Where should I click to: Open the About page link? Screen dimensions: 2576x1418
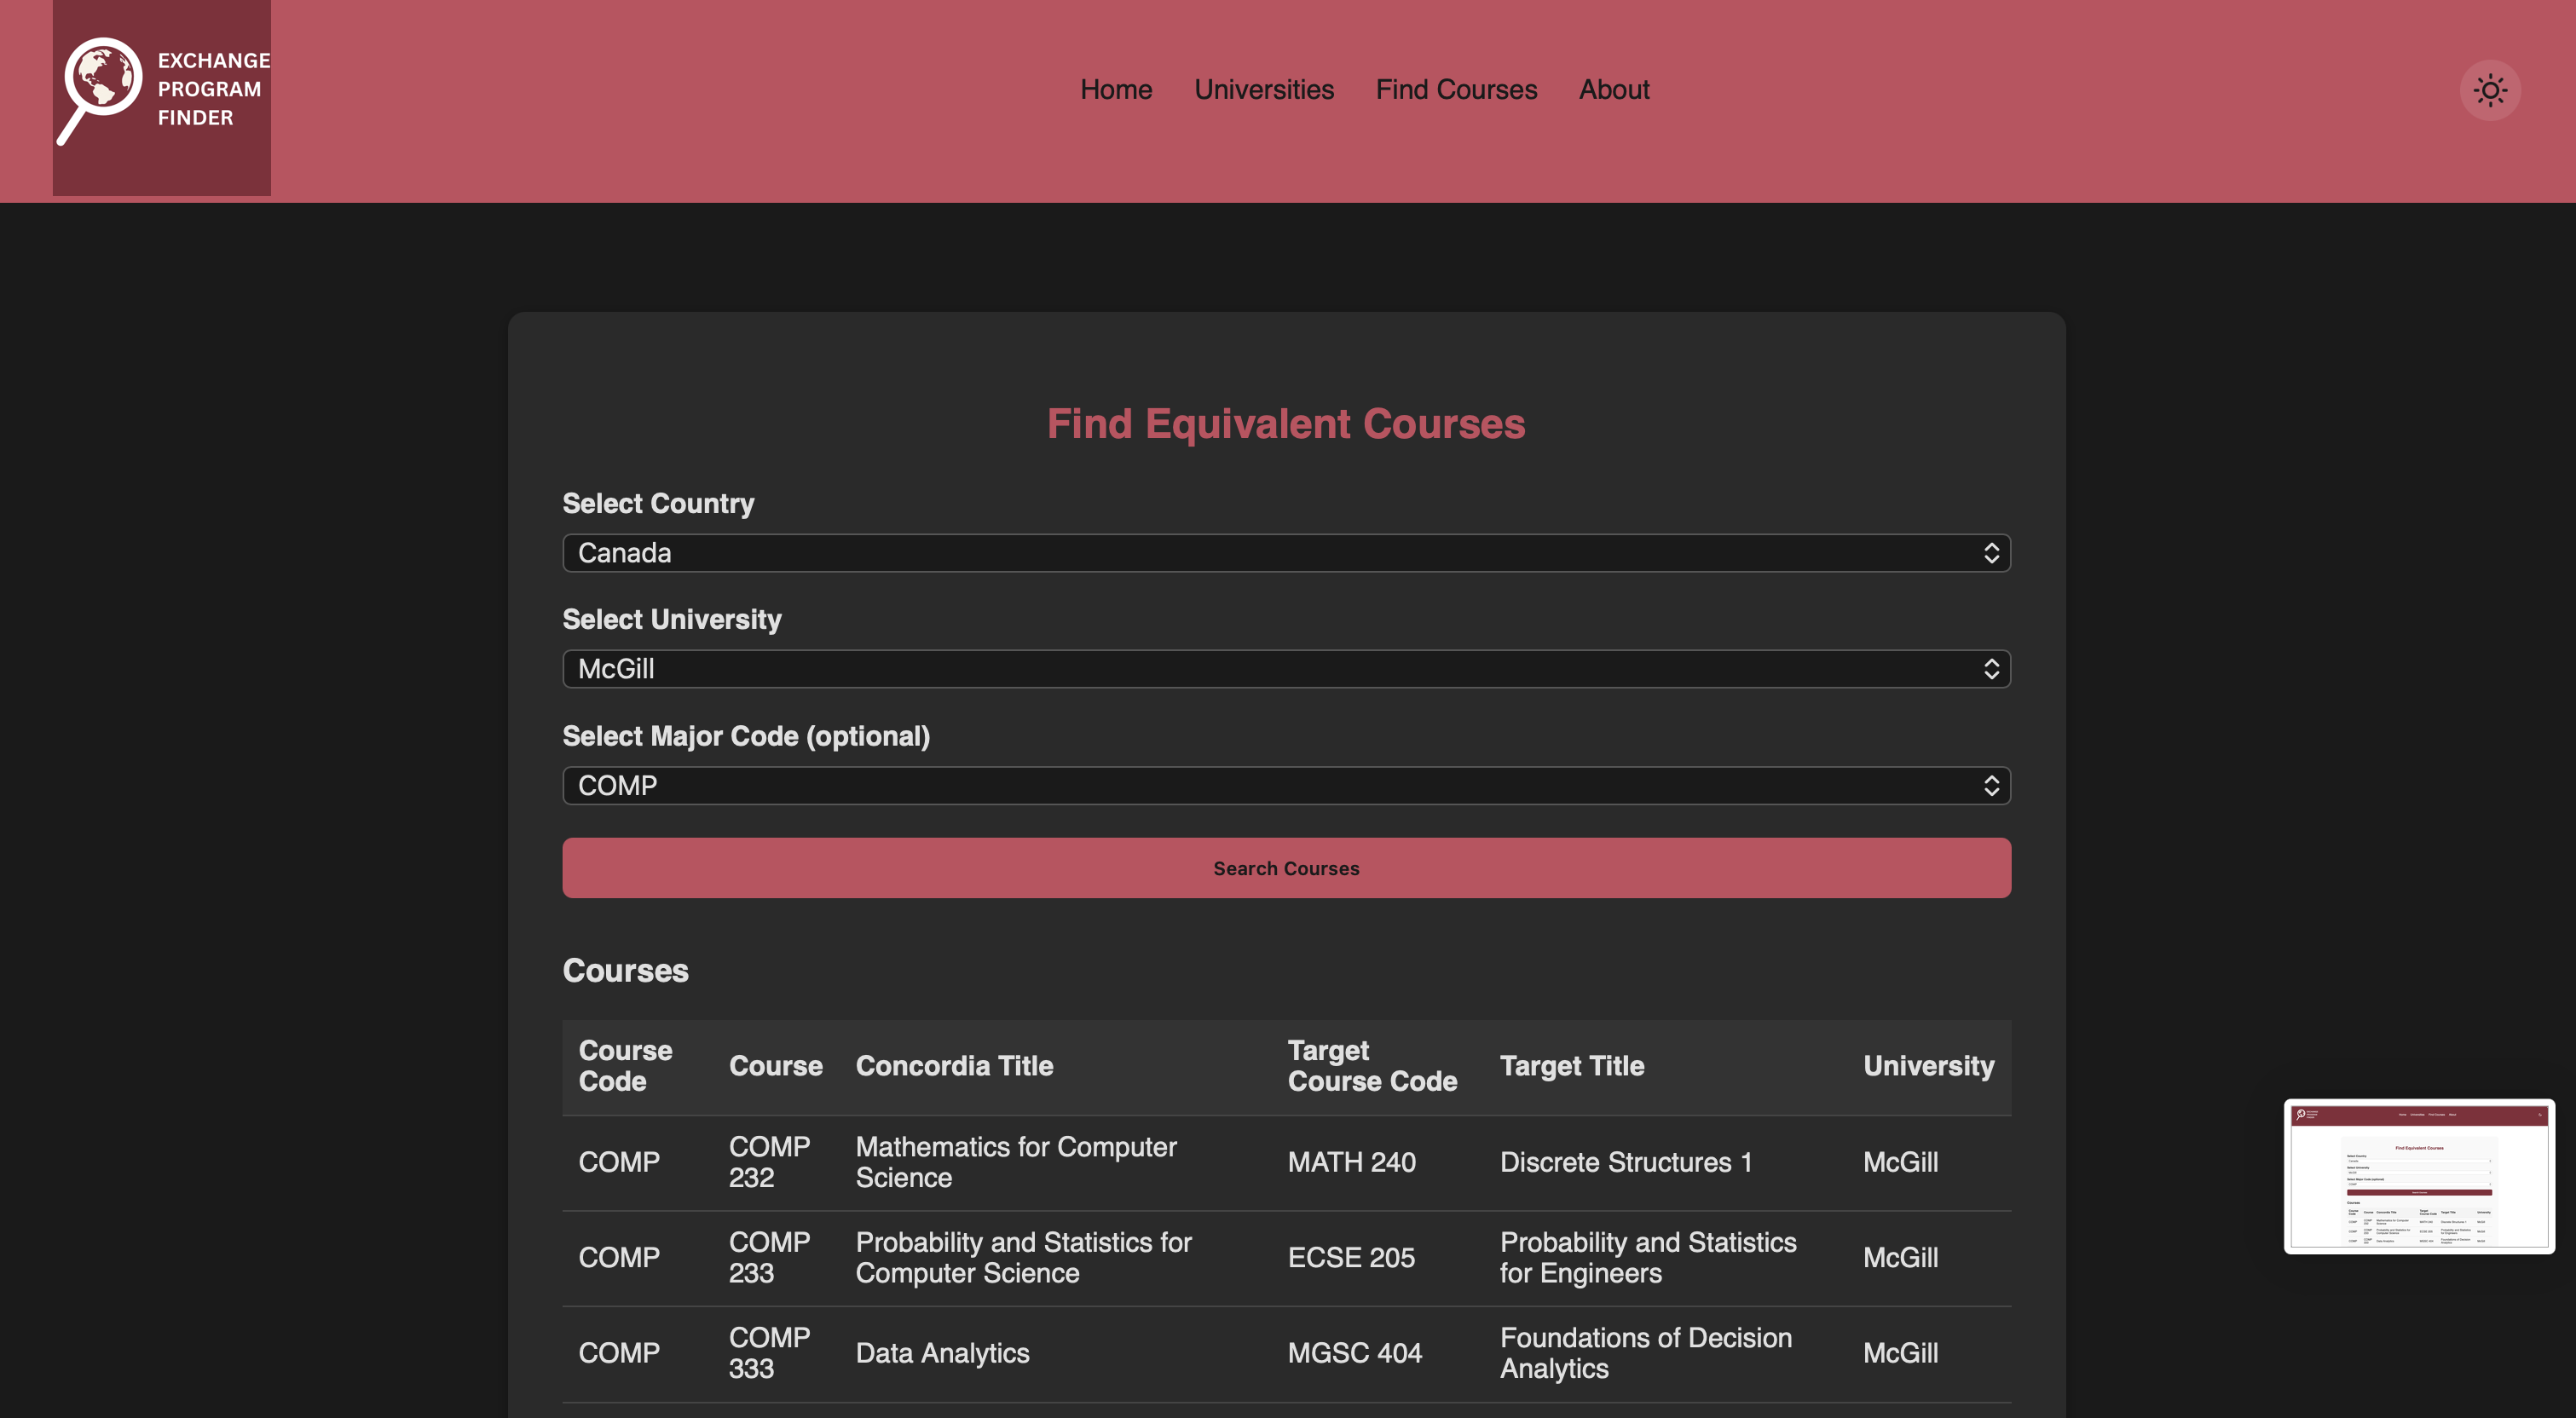click(1613, 90)
